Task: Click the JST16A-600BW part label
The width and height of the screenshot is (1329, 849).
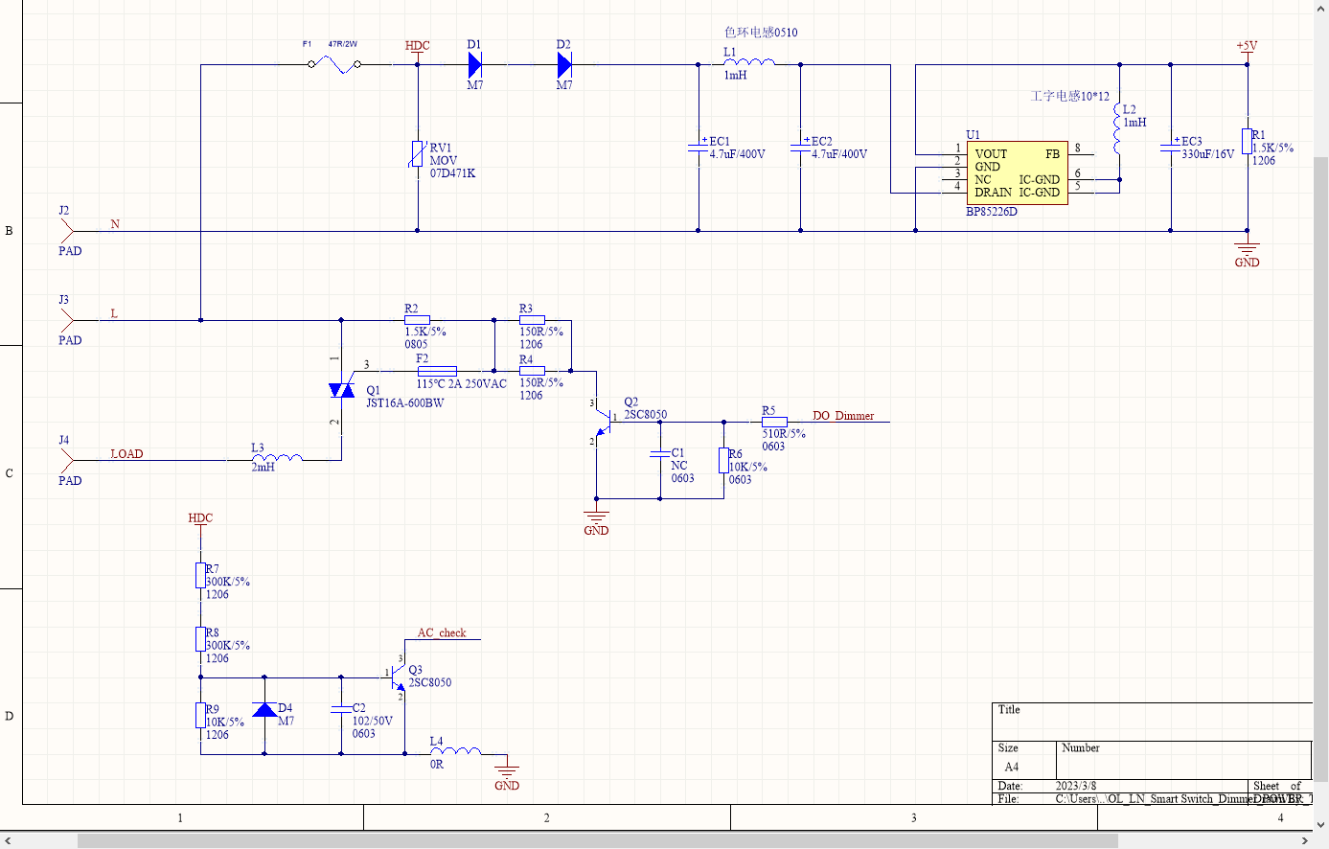Action: click(405, 402)
